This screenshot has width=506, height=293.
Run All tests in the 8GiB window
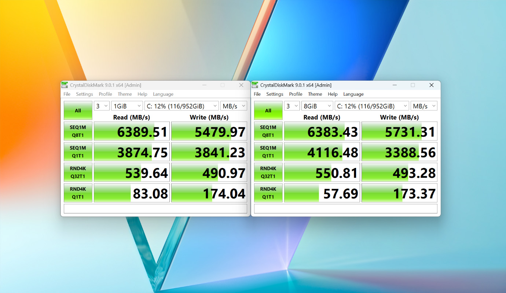click(x=268, y=110)
